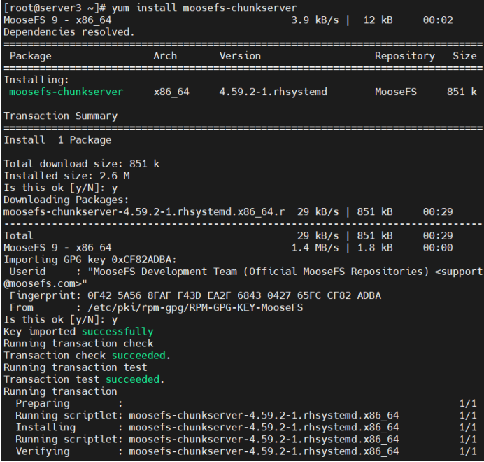The width and height of the screenshot is (484, 462).
Task: Click the 'Installing:' label
Action: click(x=36, y=80)
